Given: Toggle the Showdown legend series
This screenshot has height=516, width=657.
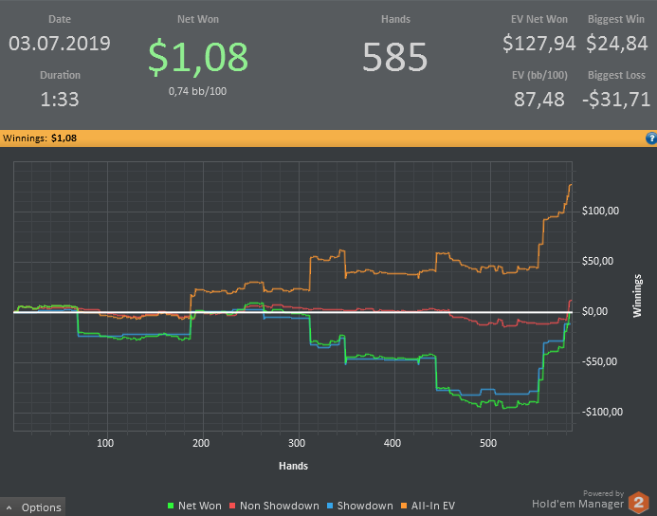Looking at the screenshot, I should tap(360, 506).
